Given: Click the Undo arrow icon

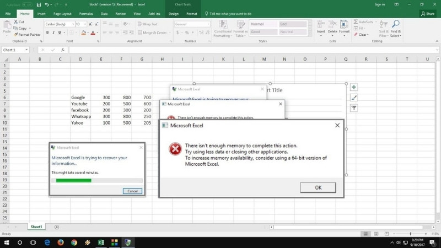Looking at the screenshot, I should 47,4.
